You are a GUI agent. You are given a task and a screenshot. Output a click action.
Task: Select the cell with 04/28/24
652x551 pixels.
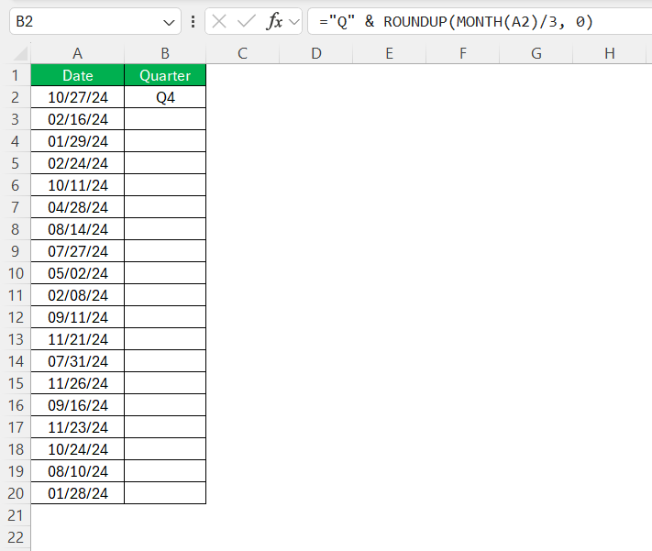(x=77, y=207)
